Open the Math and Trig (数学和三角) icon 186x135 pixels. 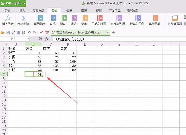(138, 18)
